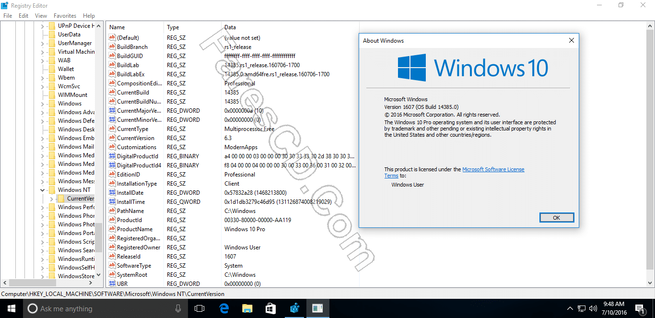Click the WIMMount folder icon in tree
This screenshot has height=318, width=655.
click(52, 95)
